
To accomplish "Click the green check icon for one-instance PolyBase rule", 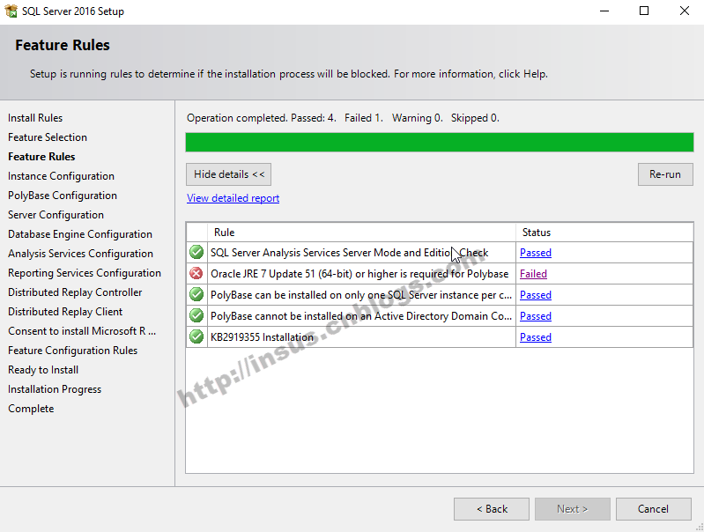I will pos(196,294).
